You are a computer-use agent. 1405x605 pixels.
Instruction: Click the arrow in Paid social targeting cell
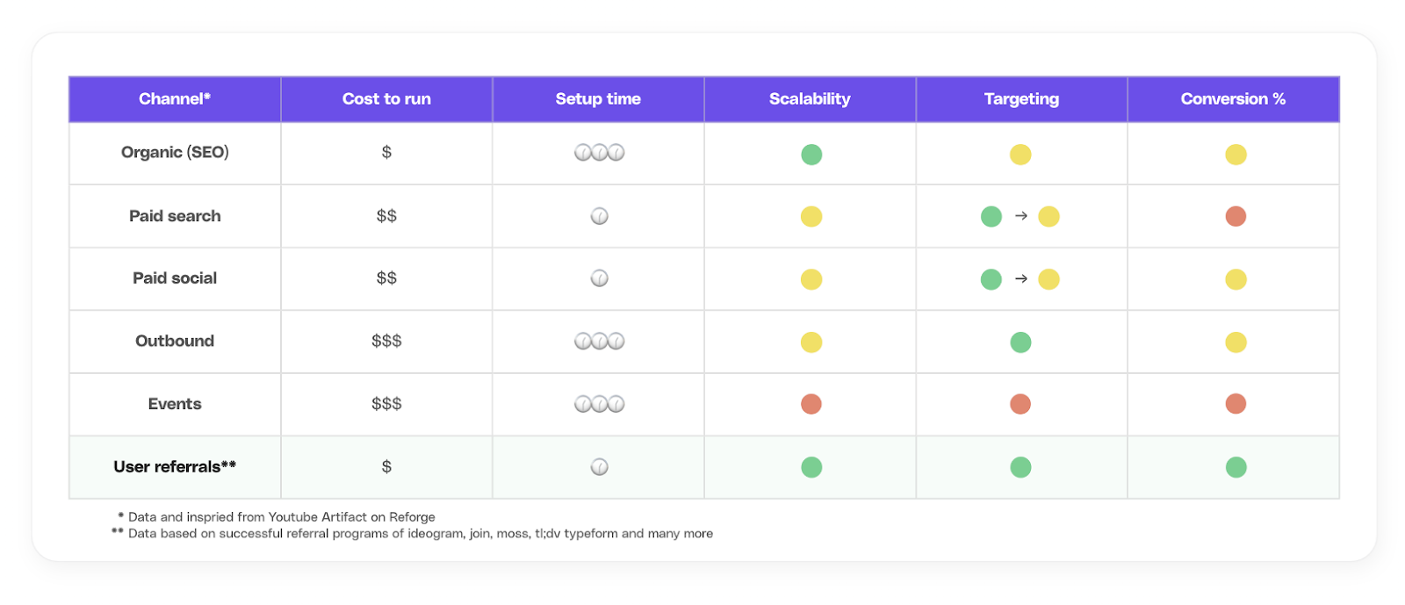tap(1020, 278)
